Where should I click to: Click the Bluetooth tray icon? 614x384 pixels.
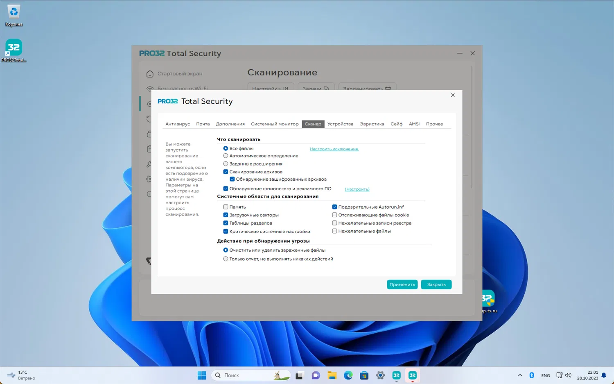(532, 375)
